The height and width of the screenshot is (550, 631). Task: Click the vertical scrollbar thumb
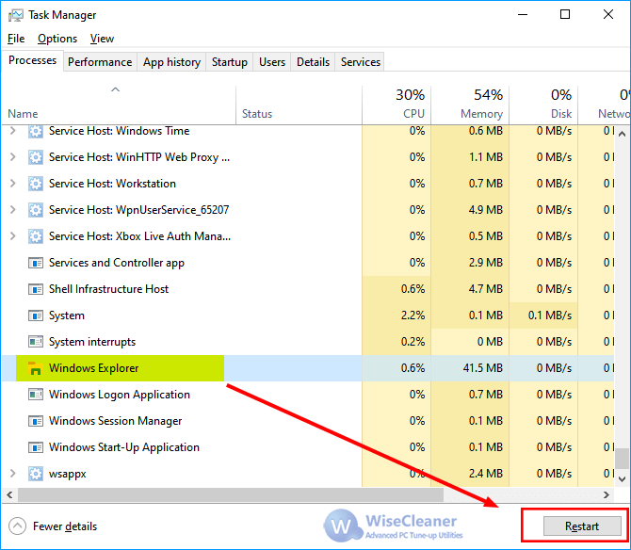[623, 459]
